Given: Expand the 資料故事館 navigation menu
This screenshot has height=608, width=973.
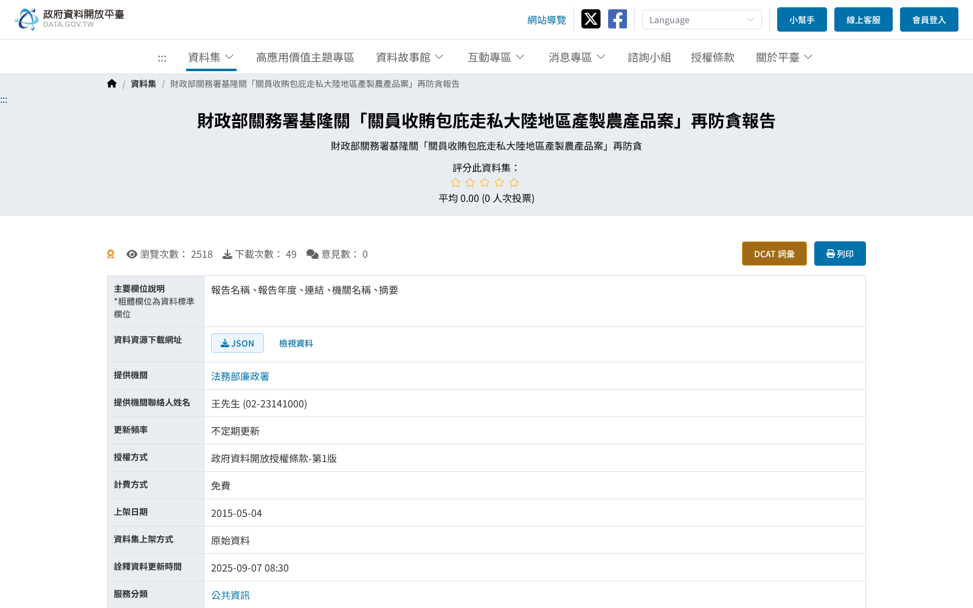Looking at the screenshot, I should pyautogui.click(x=410, y=57).
